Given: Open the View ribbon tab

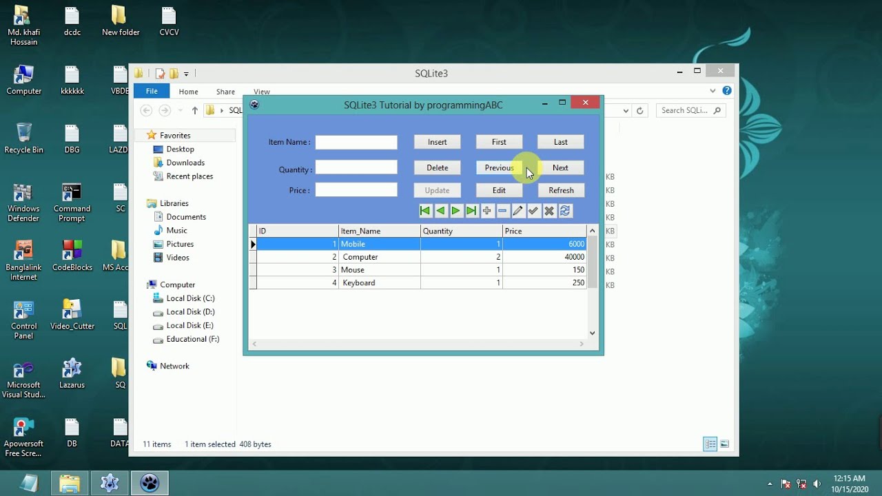Looking at the screenshot, I should click(x=262, y=91).
